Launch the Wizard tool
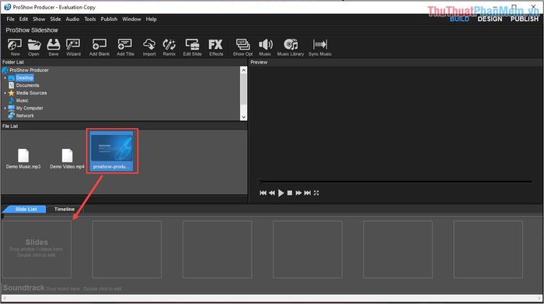Image resolution: width=544 pixels, height=304 pixels. coord(73,47)
